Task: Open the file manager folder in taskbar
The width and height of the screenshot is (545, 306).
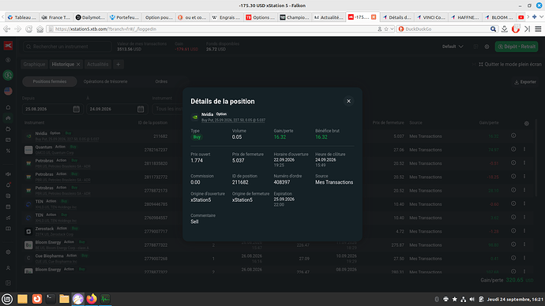Action: (64, 299)
